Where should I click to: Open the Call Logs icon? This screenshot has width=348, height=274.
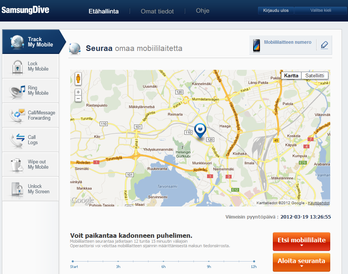(17, 140)
